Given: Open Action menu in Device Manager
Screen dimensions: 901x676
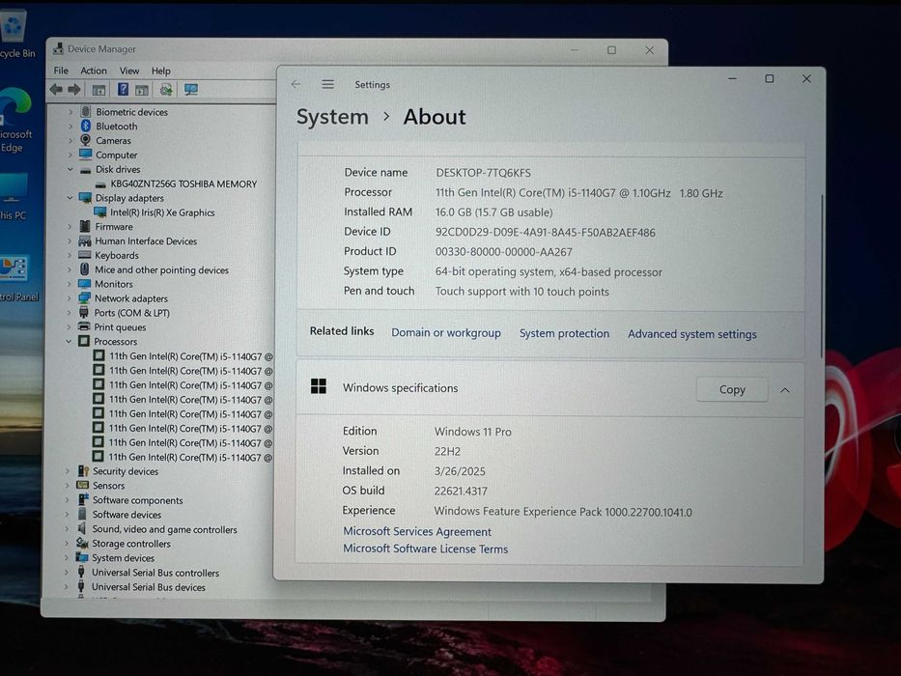Looking at the screenshot, I should [x=94, y=70].
